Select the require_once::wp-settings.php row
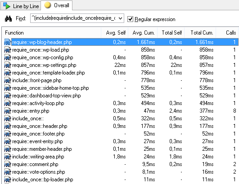Image resolution: width=239 pixels, height=184 pixels. tap(120, 65)
